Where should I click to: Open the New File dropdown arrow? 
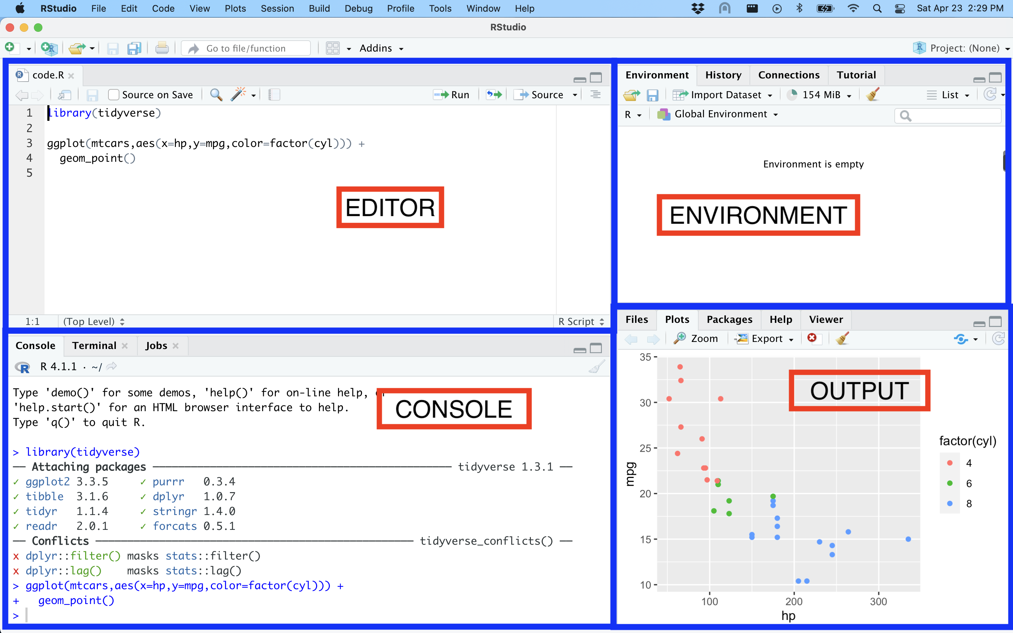click(29, 49)
